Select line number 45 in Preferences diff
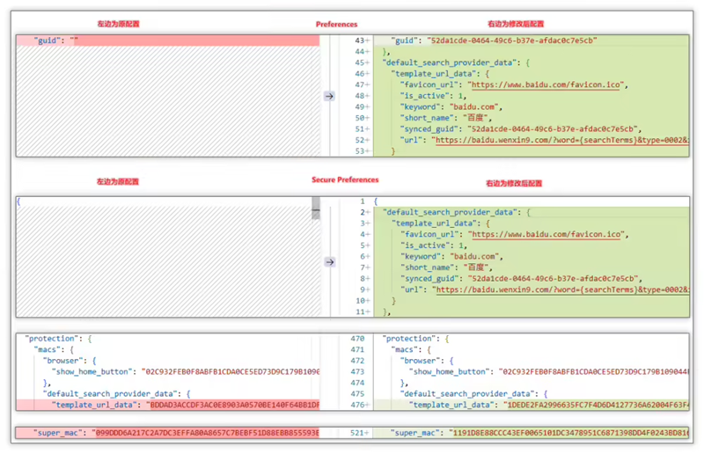704x454 pixels. (x=358, y=63)
